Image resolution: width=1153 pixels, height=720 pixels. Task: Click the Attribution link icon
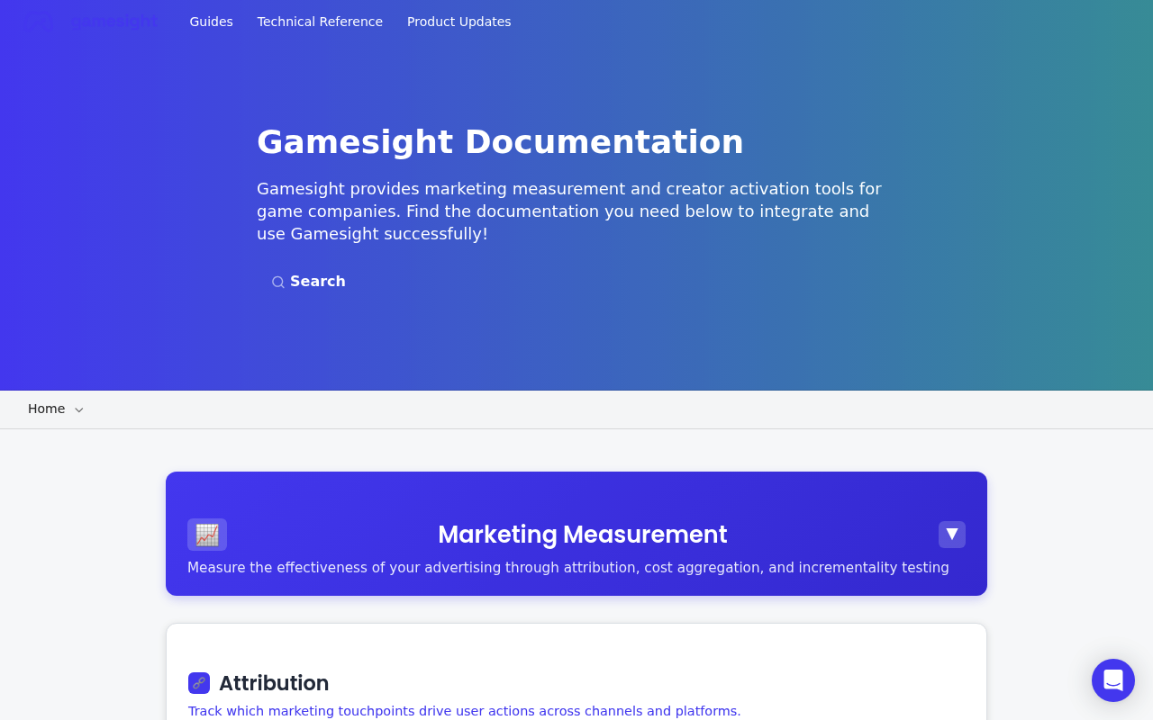tap(199, 683)
